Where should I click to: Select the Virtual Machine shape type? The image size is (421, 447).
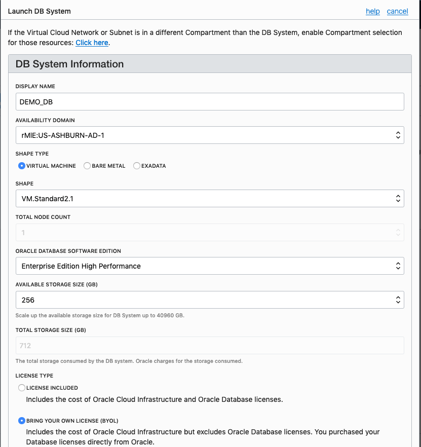[22, 166]
